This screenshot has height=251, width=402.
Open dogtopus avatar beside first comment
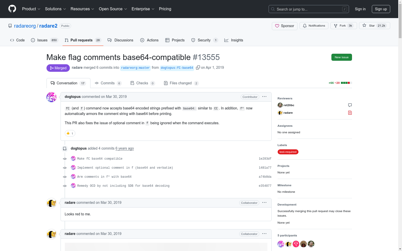coord(52,97)
